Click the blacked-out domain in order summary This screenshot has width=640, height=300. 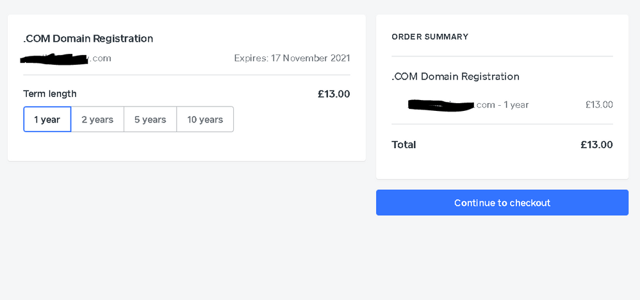point(441,104)
